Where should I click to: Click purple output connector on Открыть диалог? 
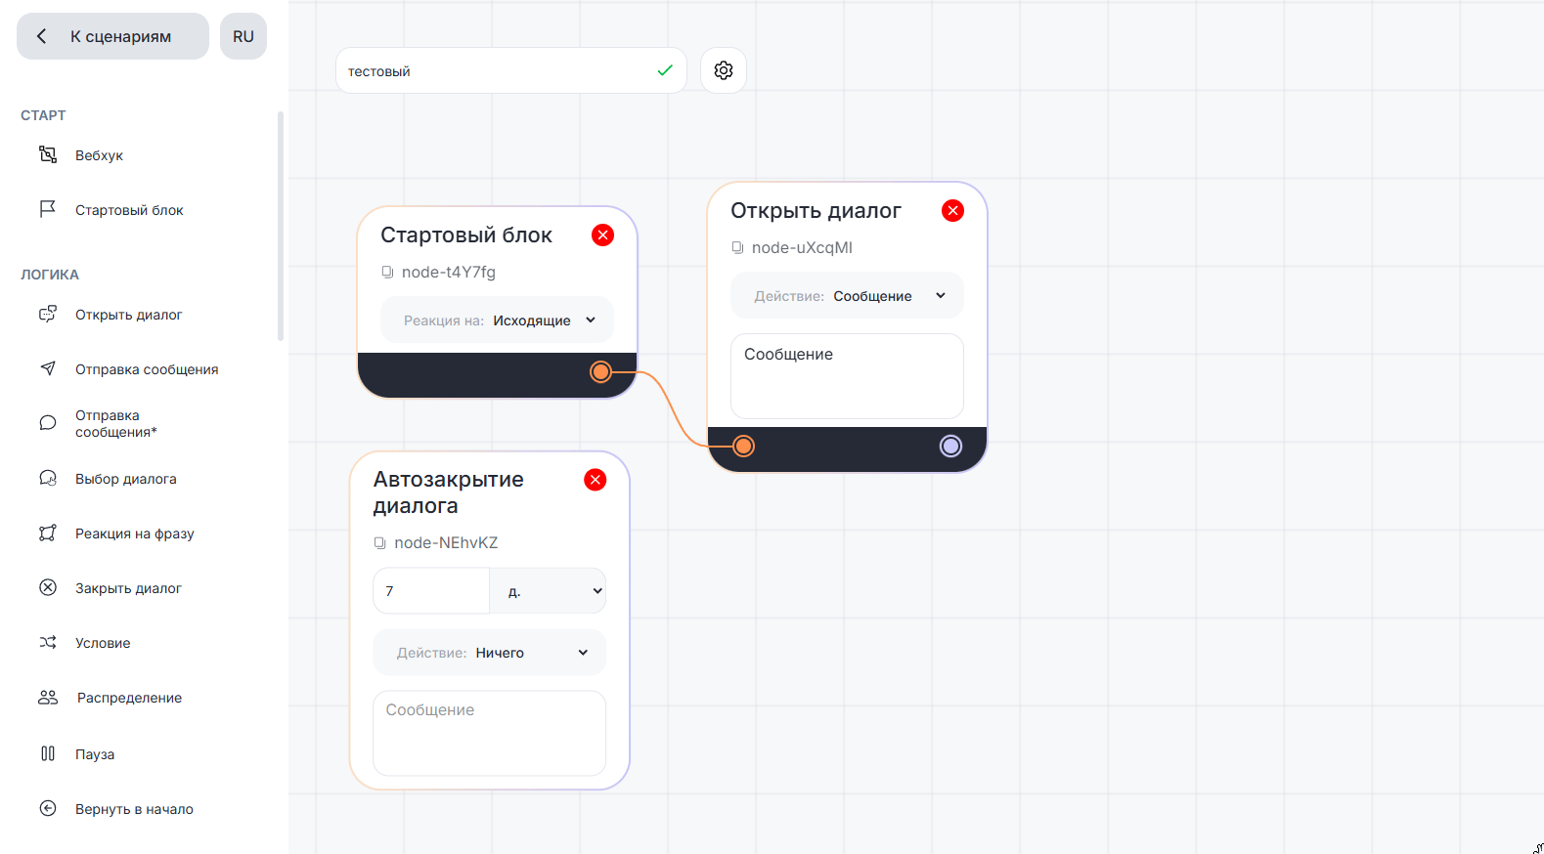click(x=950, y=447)
